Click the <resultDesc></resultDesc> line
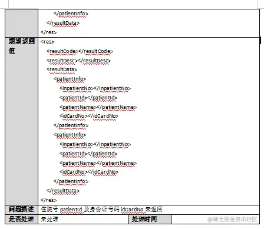 tap(78, 61)
